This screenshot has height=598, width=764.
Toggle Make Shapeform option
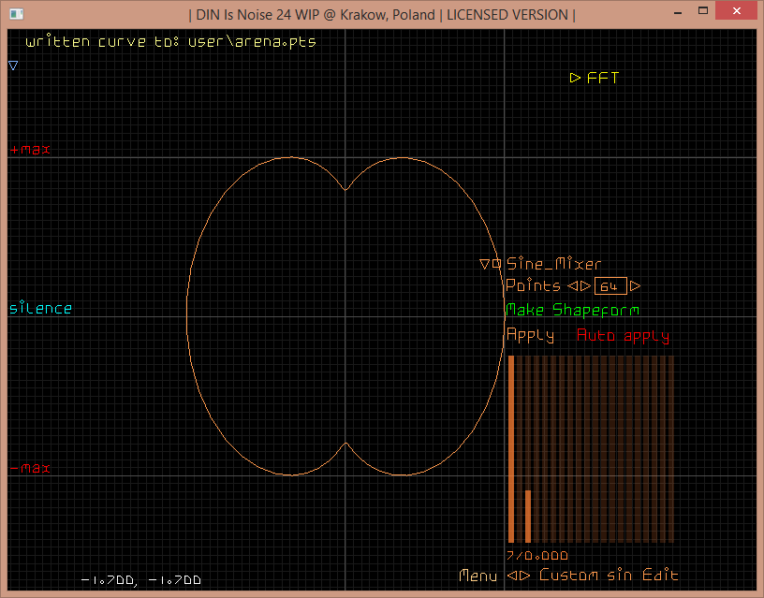(572, 310)
